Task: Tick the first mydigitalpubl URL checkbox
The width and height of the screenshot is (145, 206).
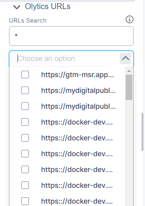Action: pos(25,90)
